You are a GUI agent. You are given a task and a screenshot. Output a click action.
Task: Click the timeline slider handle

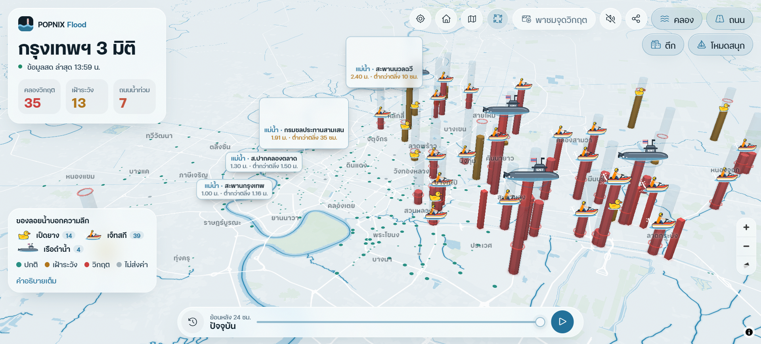pyautogui.click(x=540, y=322)
